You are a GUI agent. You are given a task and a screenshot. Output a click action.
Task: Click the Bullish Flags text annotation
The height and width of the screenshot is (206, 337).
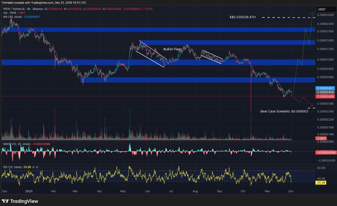[172, 49]
